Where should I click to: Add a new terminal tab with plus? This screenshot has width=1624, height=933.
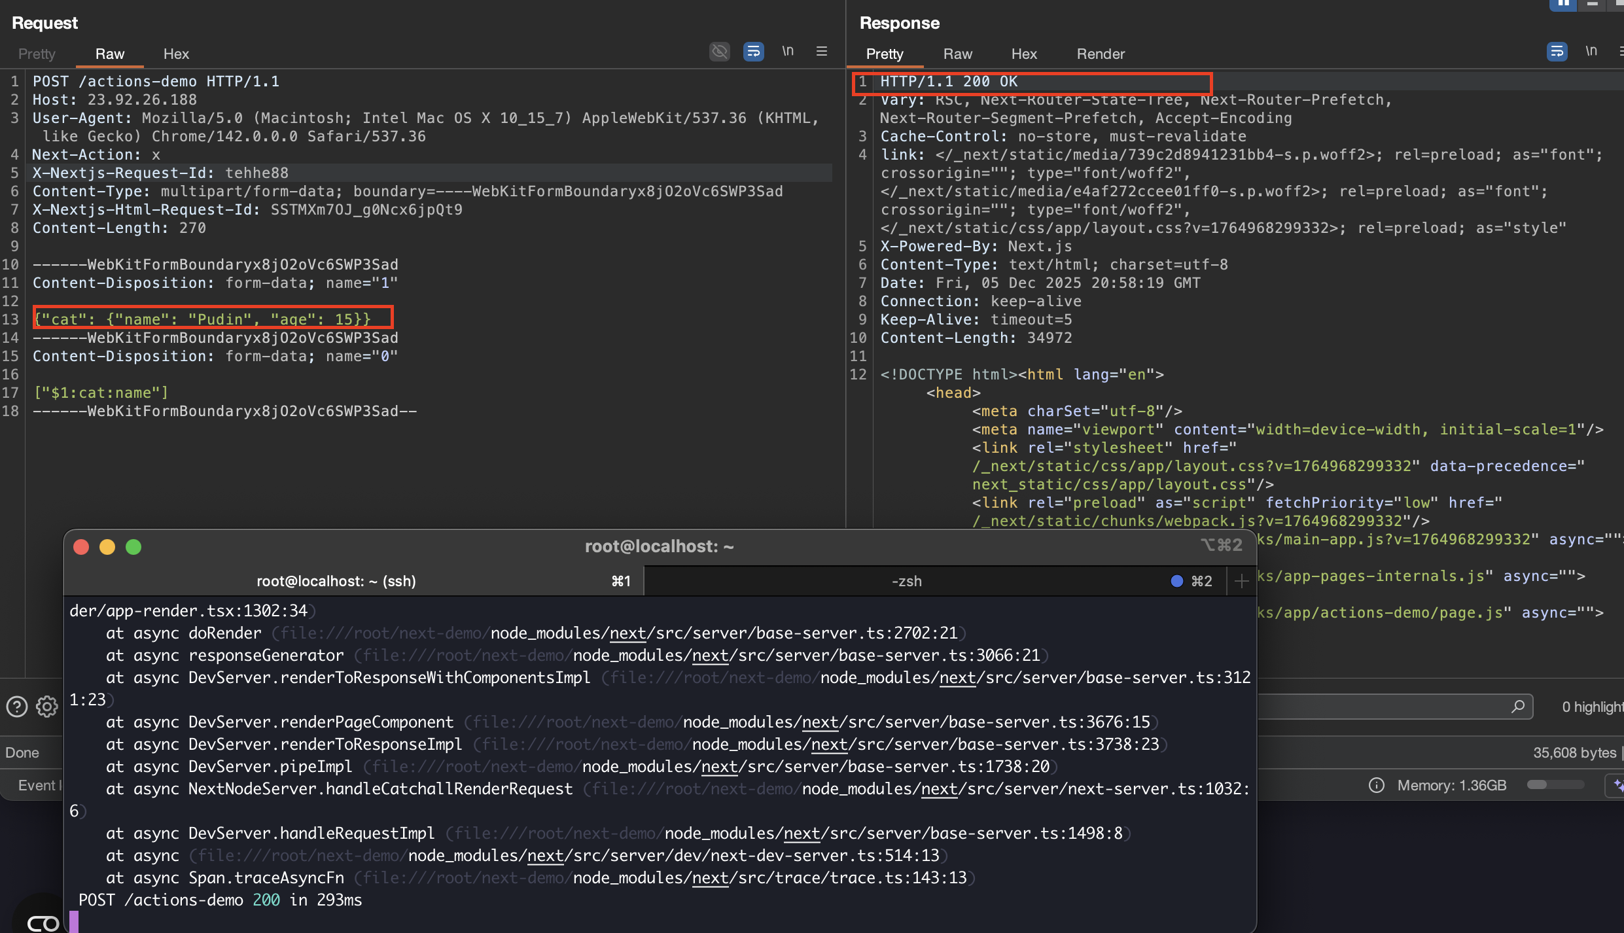click(1241, 581)
